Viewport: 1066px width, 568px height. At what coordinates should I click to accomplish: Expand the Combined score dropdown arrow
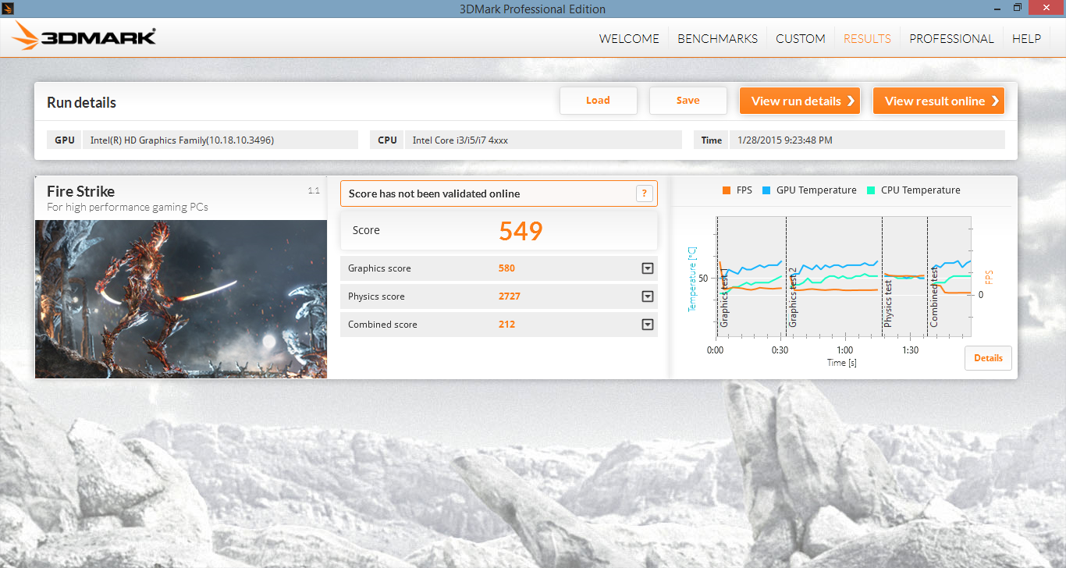pos(647,325)
